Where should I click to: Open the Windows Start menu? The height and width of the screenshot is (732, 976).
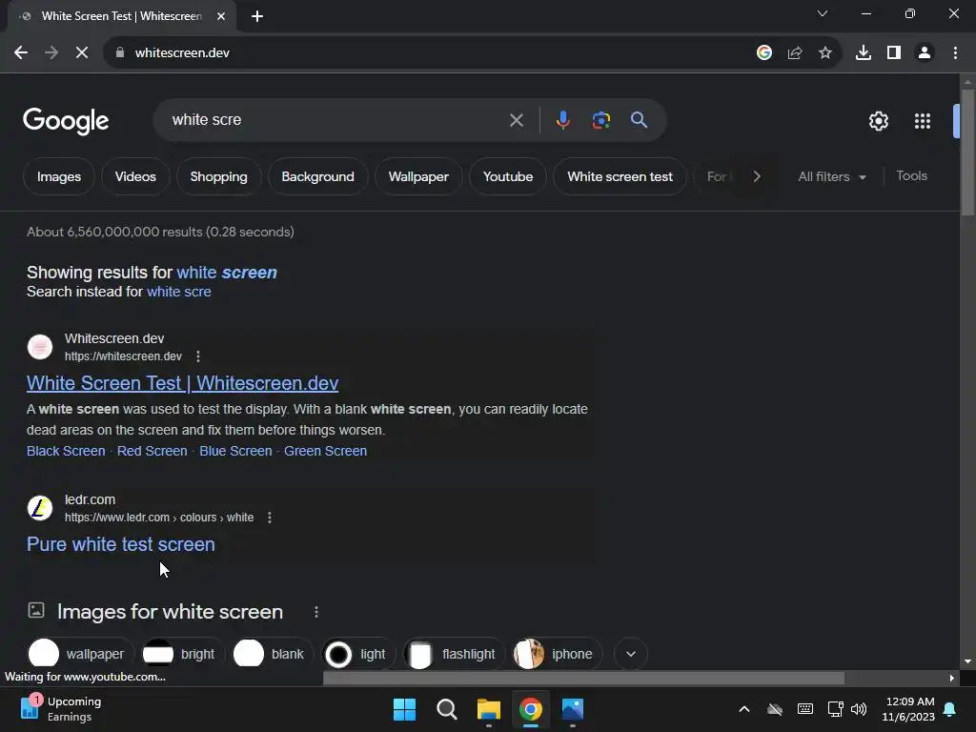(404, 709)
